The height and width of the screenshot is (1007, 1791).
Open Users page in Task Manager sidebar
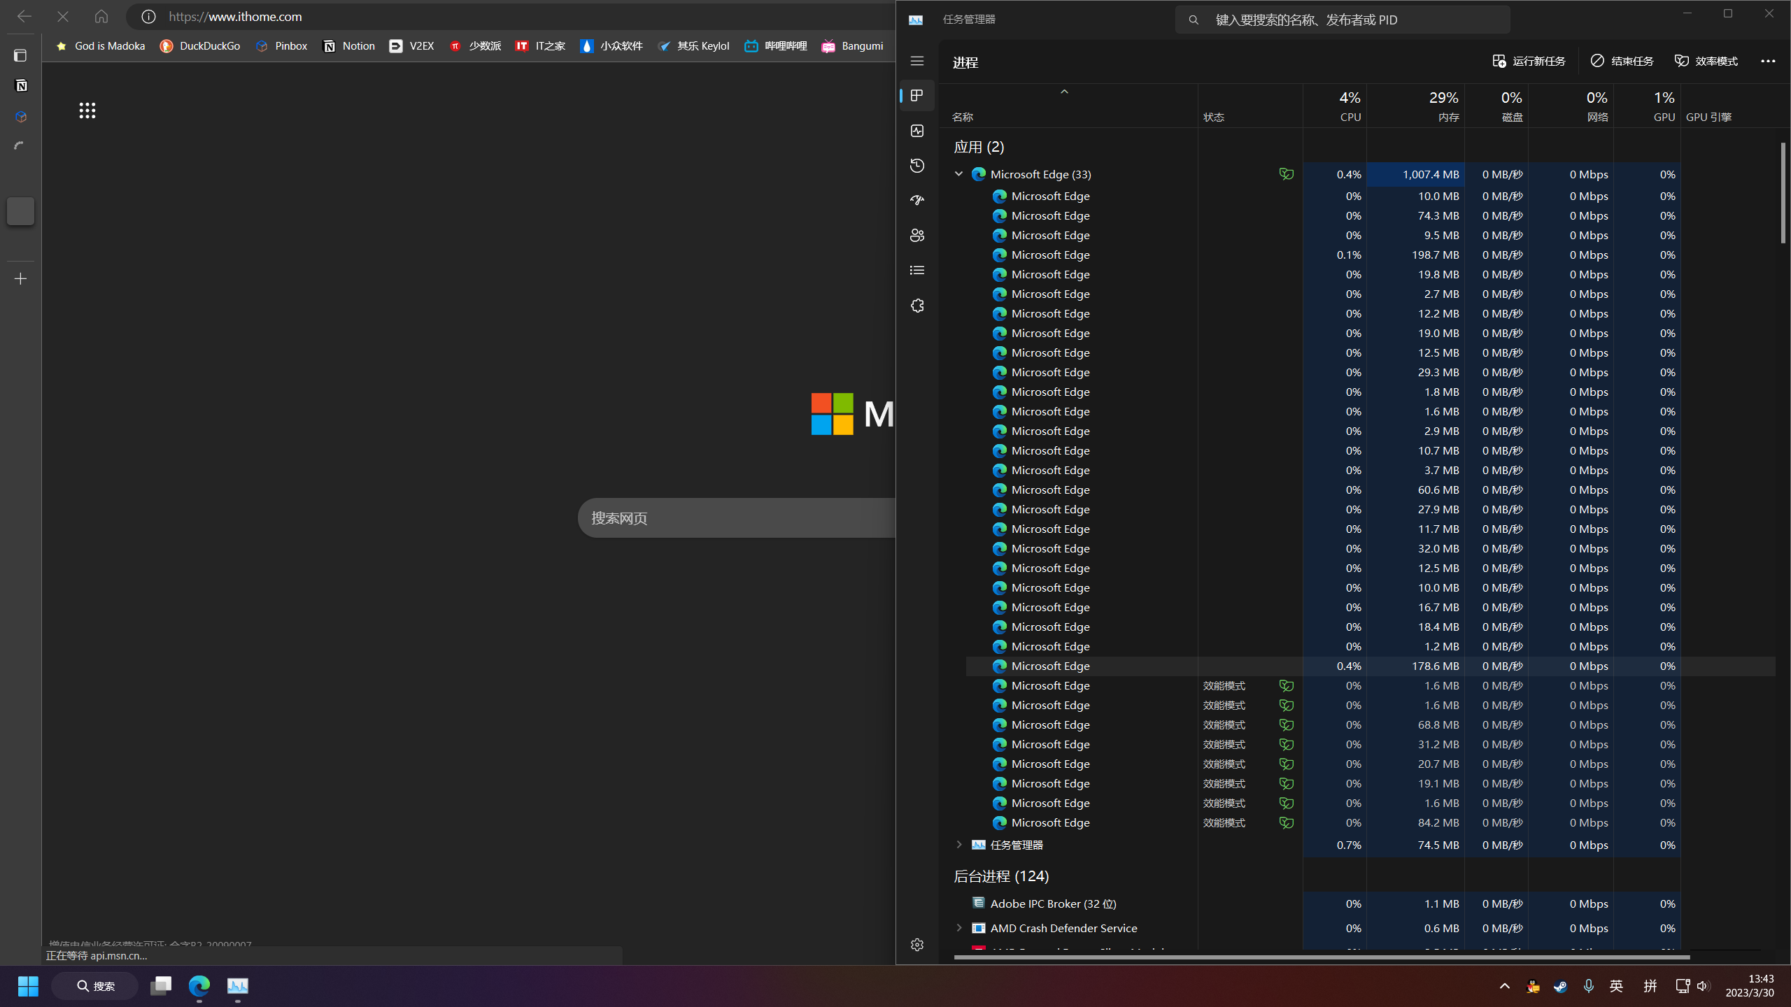pos(917,236)
